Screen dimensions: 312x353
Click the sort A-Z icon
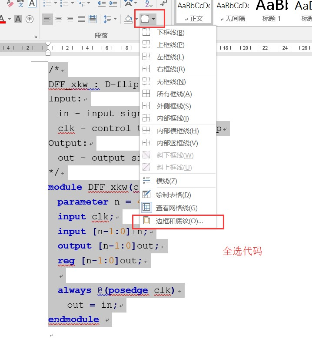(x=149, y=3)
